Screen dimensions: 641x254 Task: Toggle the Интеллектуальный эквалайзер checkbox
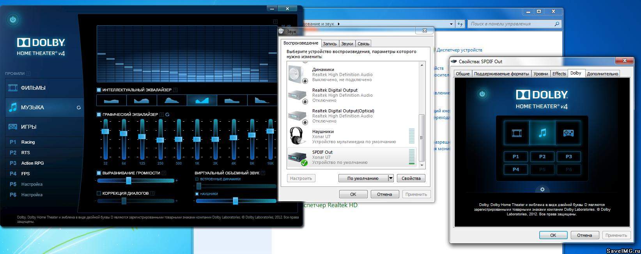coord(99,90)
